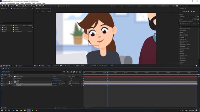
Task: Select the Puppet Pin tool
Action: tap(43, 6)
